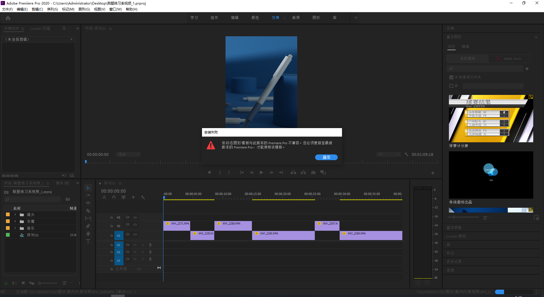This screenshot has height=297, width=544.
Task: Select the Selection arrow tool
Action: click(88, 188)
